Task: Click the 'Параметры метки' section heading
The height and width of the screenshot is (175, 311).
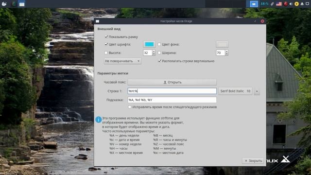Action: pyautogui.click(x=113, y=73)
